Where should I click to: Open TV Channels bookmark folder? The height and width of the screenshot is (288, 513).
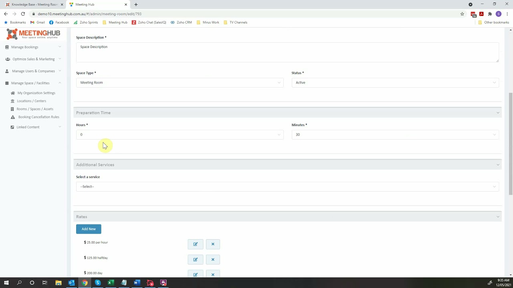pos(235,22)
